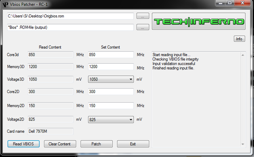
Task: Click the 'Card name' label
Action: (x=15, y=131)
